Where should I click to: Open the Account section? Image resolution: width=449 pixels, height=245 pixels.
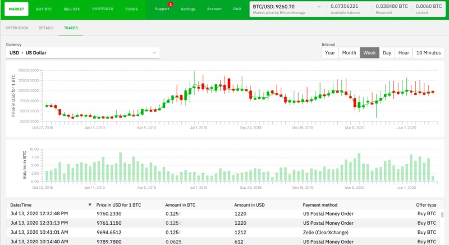[x=214, y=9]
